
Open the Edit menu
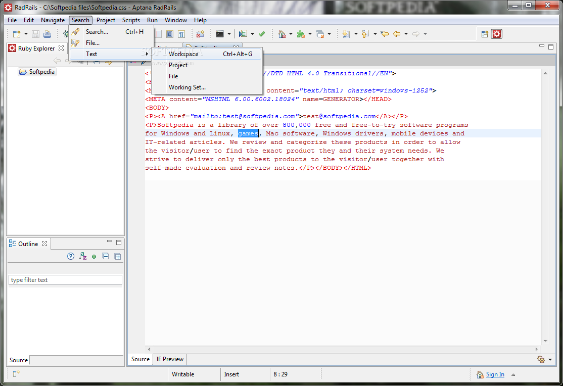[x=29, y=20]
